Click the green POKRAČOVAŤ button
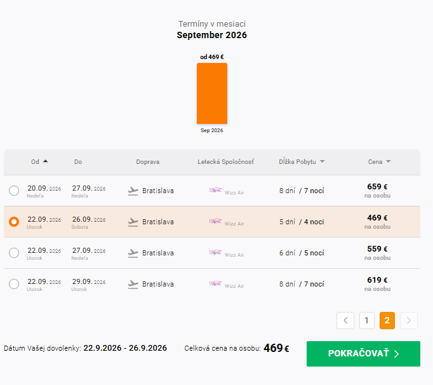Screen dimensions: 433x385 363,354
